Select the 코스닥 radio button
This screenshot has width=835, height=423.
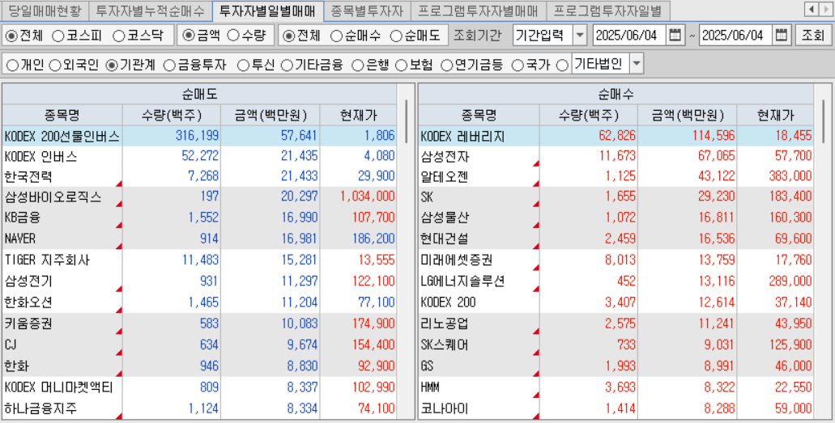(119, 36)
